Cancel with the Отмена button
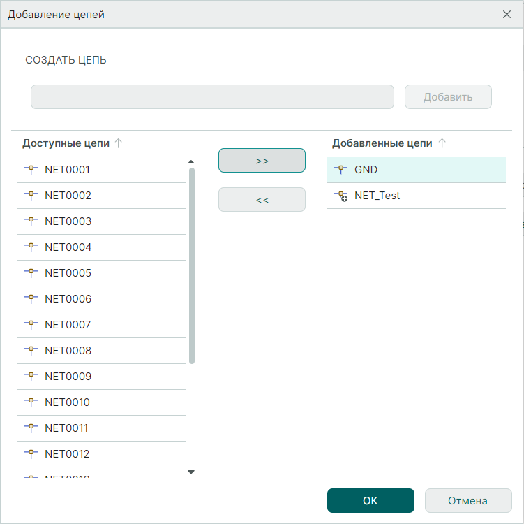Viewport: 524px width, 524px height. pos(468,500)
